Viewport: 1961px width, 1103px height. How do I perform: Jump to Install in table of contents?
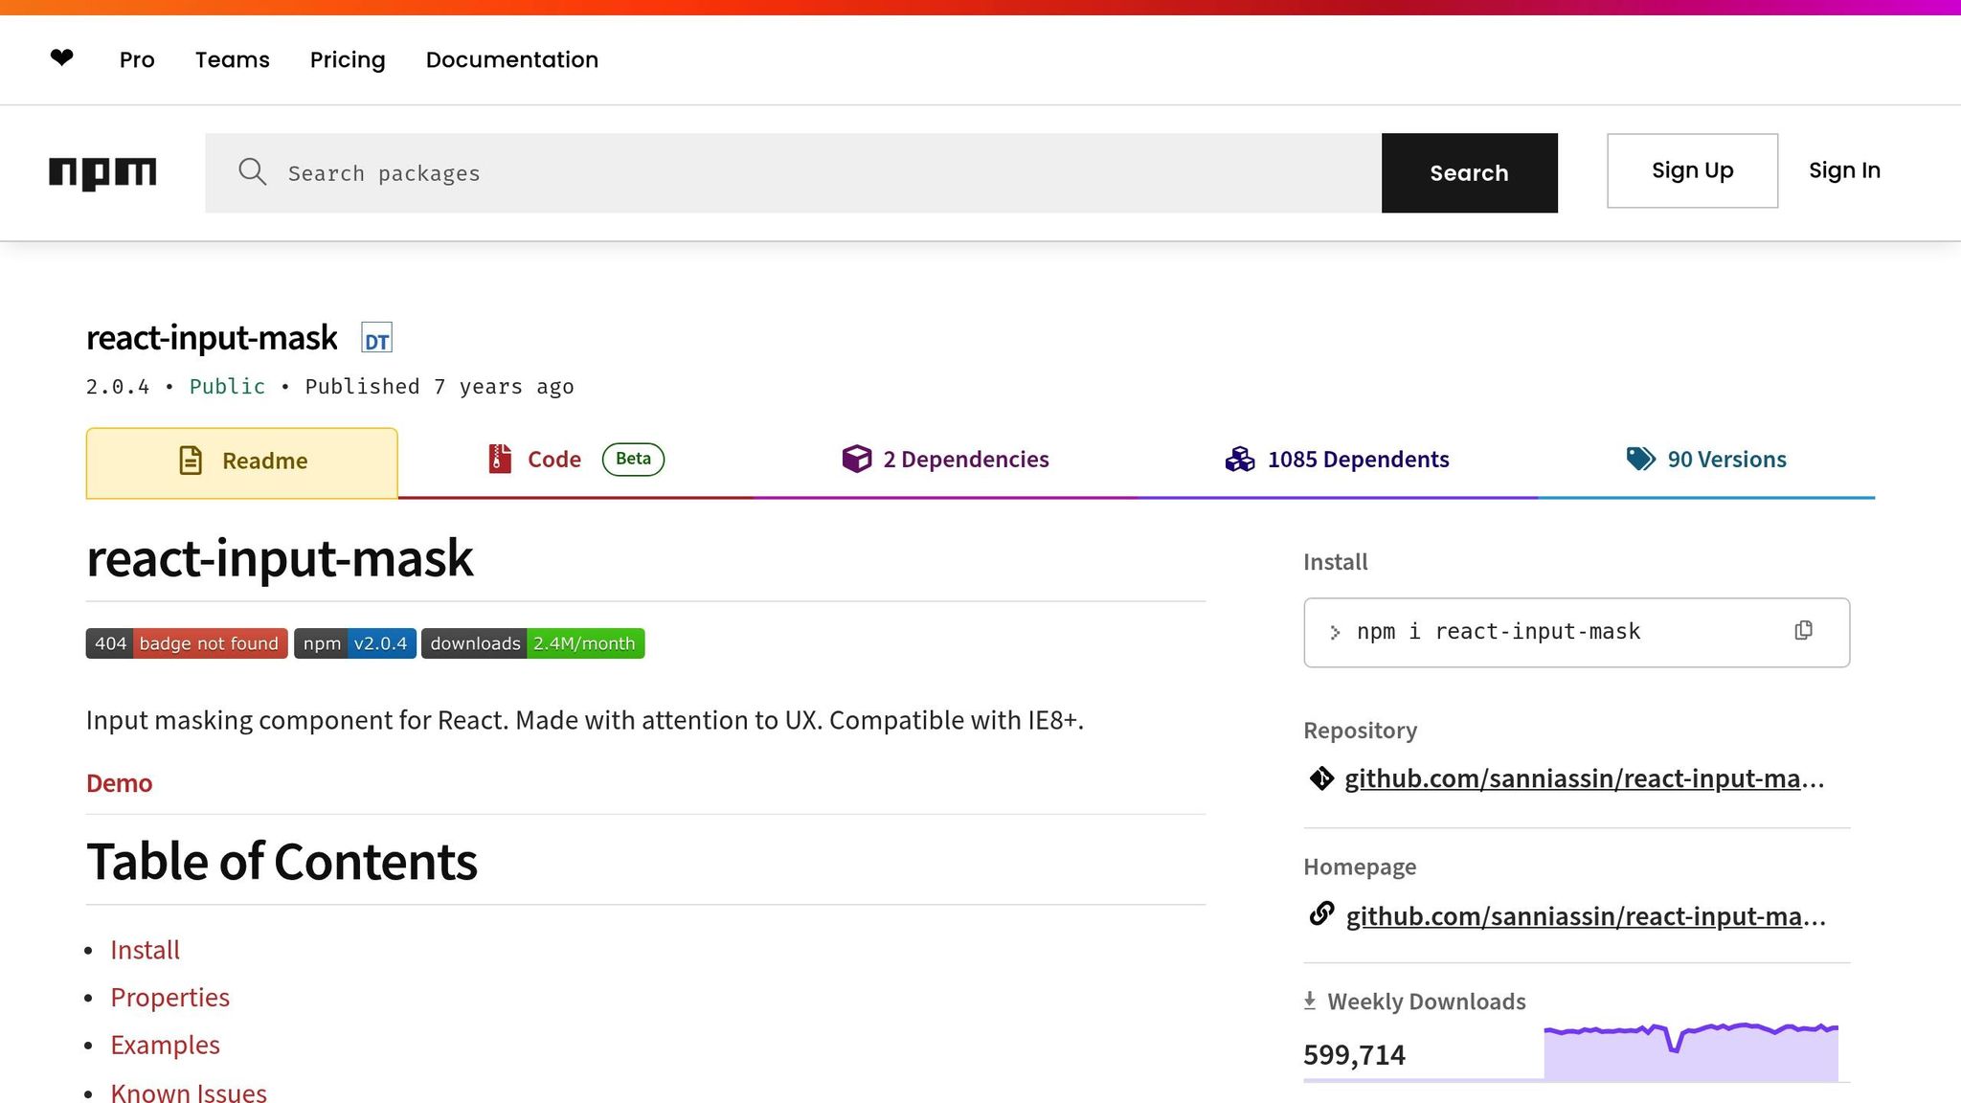(145, 950)
